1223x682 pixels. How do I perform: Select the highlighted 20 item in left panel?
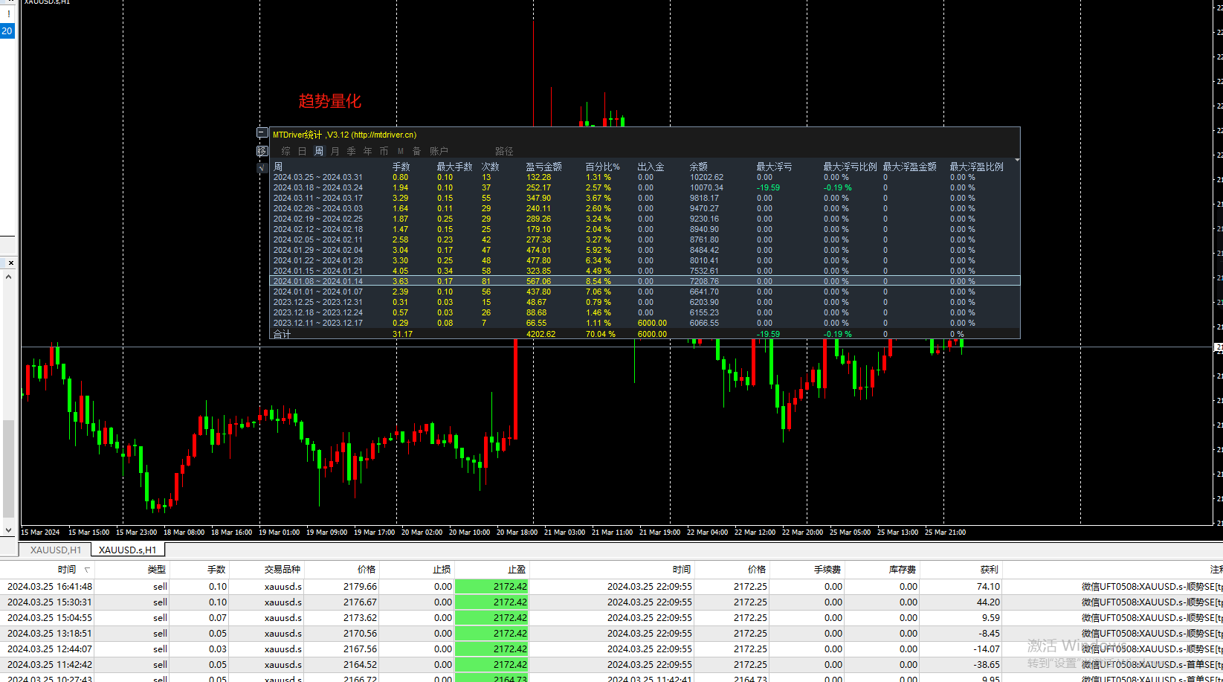pos(7,31)
